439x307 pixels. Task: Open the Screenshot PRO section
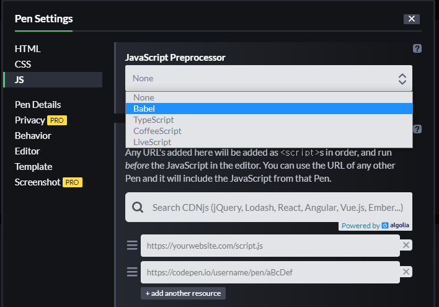(x=48, y=182)
